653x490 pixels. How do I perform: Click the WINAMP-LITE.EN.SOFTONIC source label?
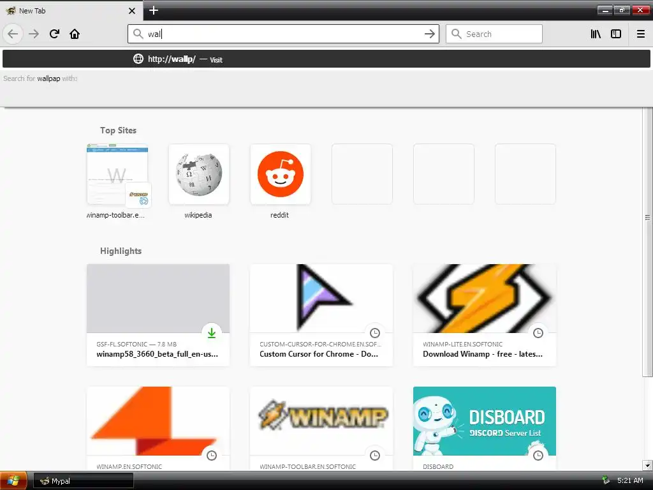(x=463, y=344)
